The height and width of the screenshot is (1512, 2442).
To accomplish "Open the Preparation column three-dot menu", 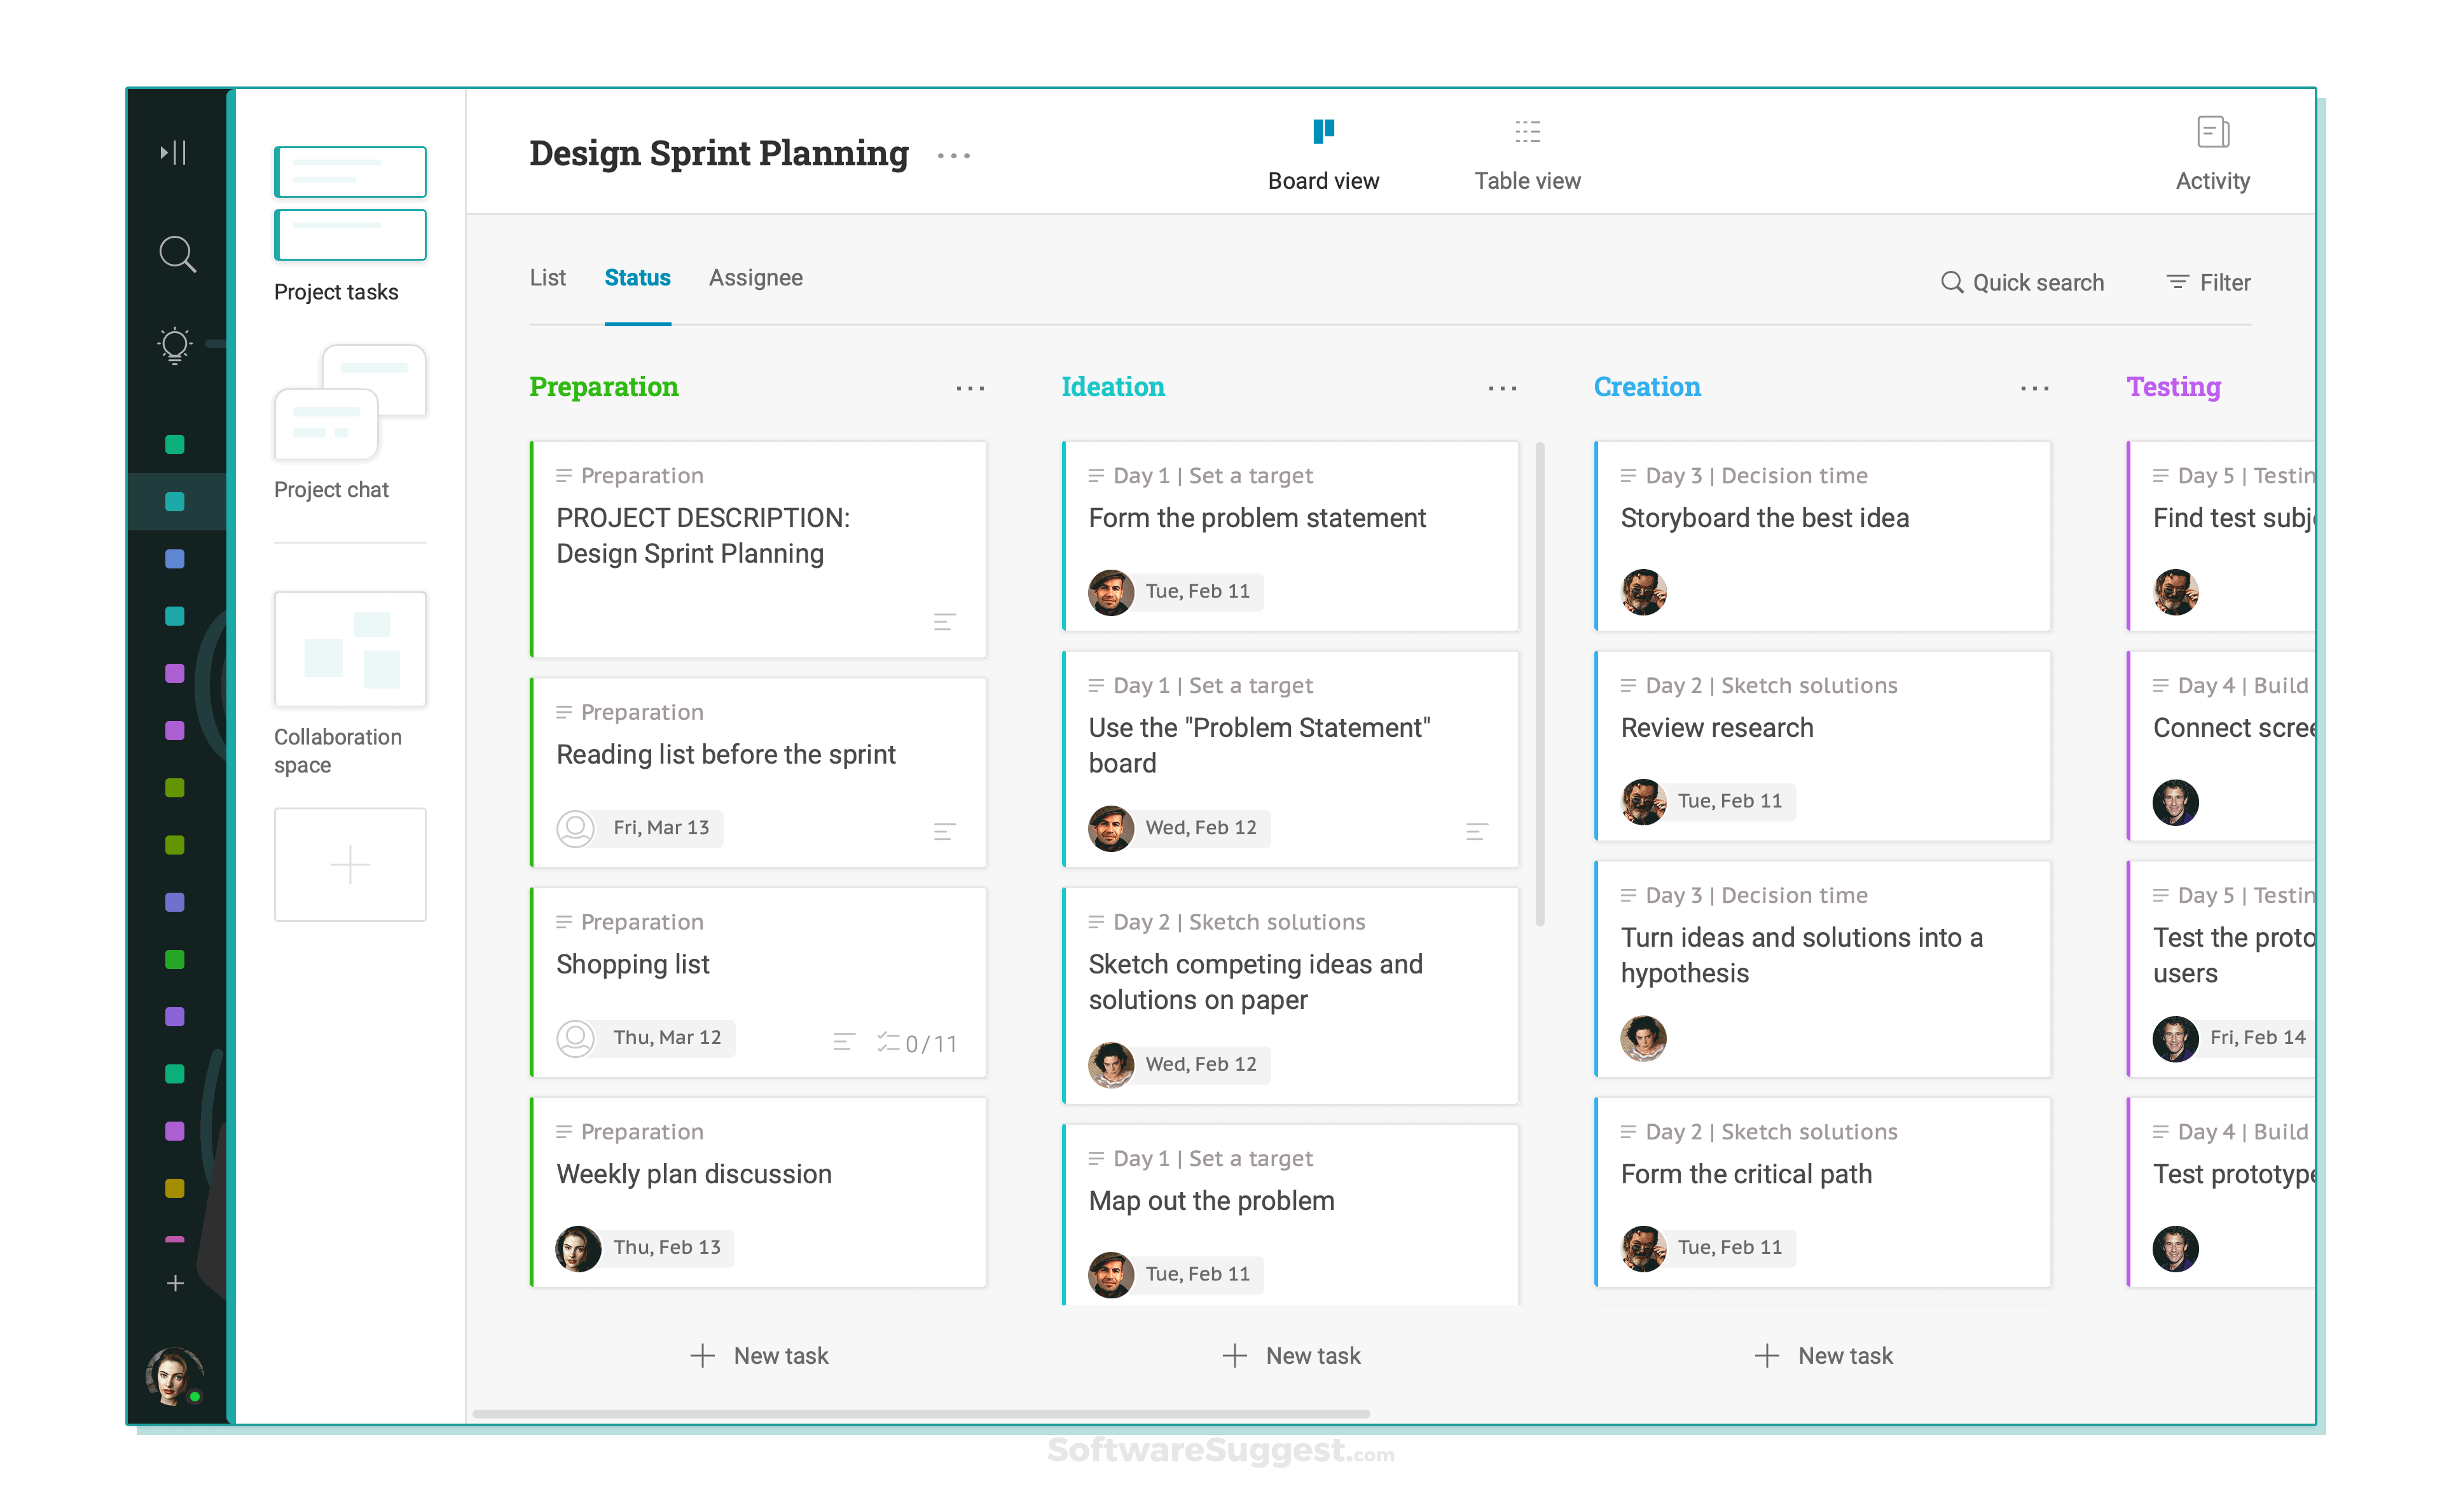I will tap(969, 388).
